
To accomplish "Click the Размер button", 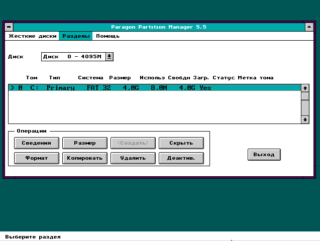I will click(x=85, y=143).
